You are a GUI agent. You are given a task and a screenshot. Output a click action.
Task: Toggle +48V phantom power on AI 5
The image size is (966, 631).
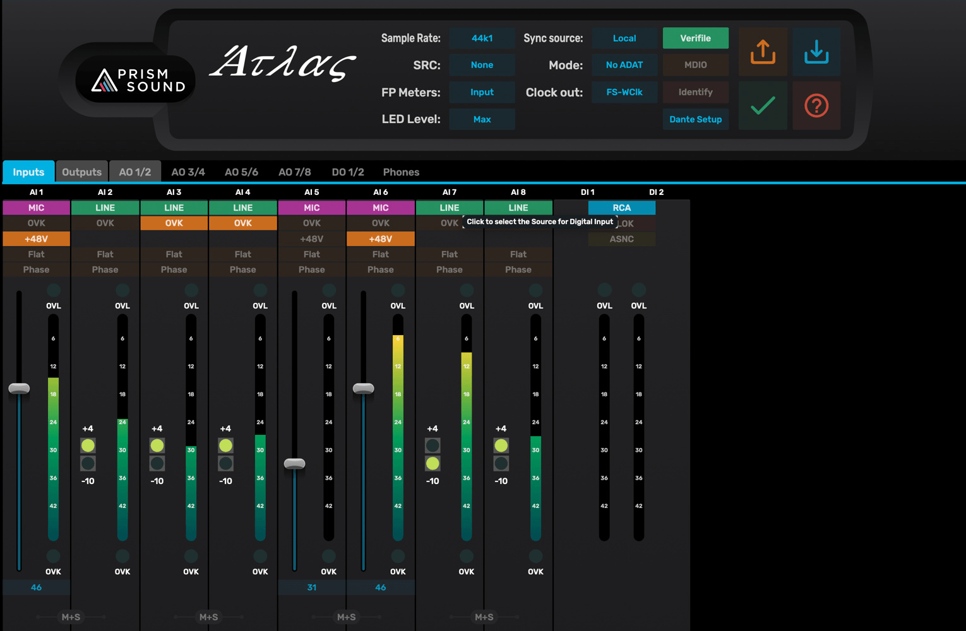click(312, 239)
